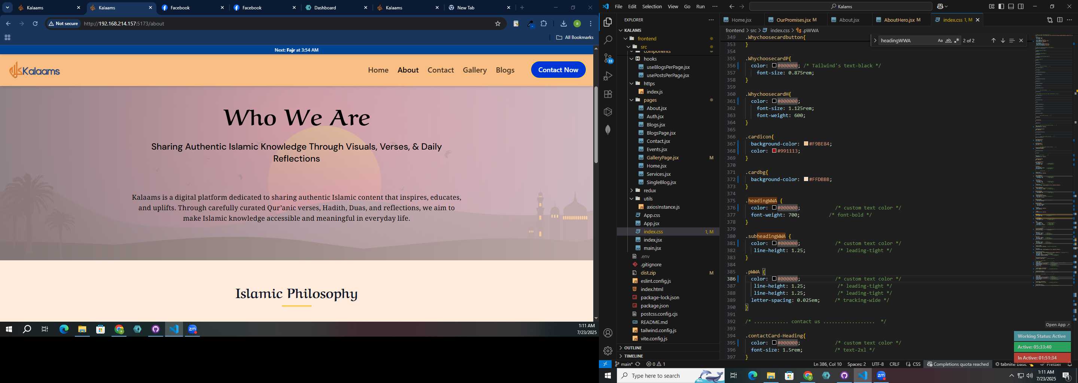Click Copilot icon in VS Code title bar
This screenshot has width=1078, height=383.
pos(940,6)
